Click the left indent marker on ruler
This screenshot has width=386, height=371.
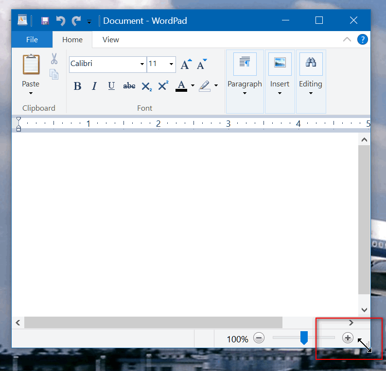pos(18,128)
